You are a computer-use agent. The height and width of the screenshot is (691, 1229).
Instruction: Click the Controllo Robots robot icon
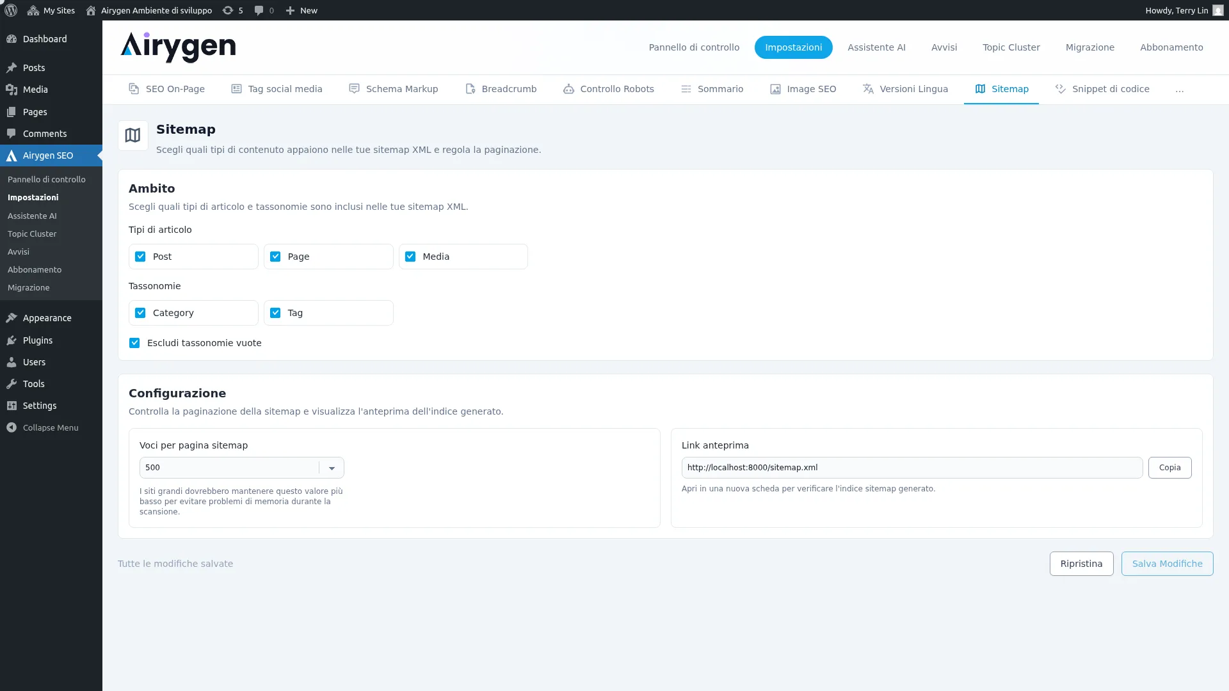tap(568, 89)
